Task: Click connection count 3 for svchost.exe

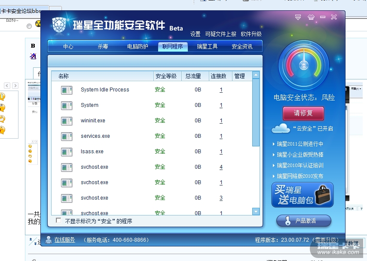Action: (221, 198)
